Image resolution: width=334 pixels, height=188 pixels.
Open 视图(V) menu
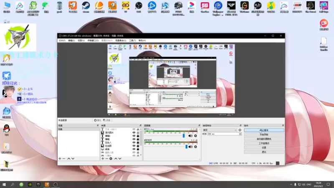coord(81,41)
